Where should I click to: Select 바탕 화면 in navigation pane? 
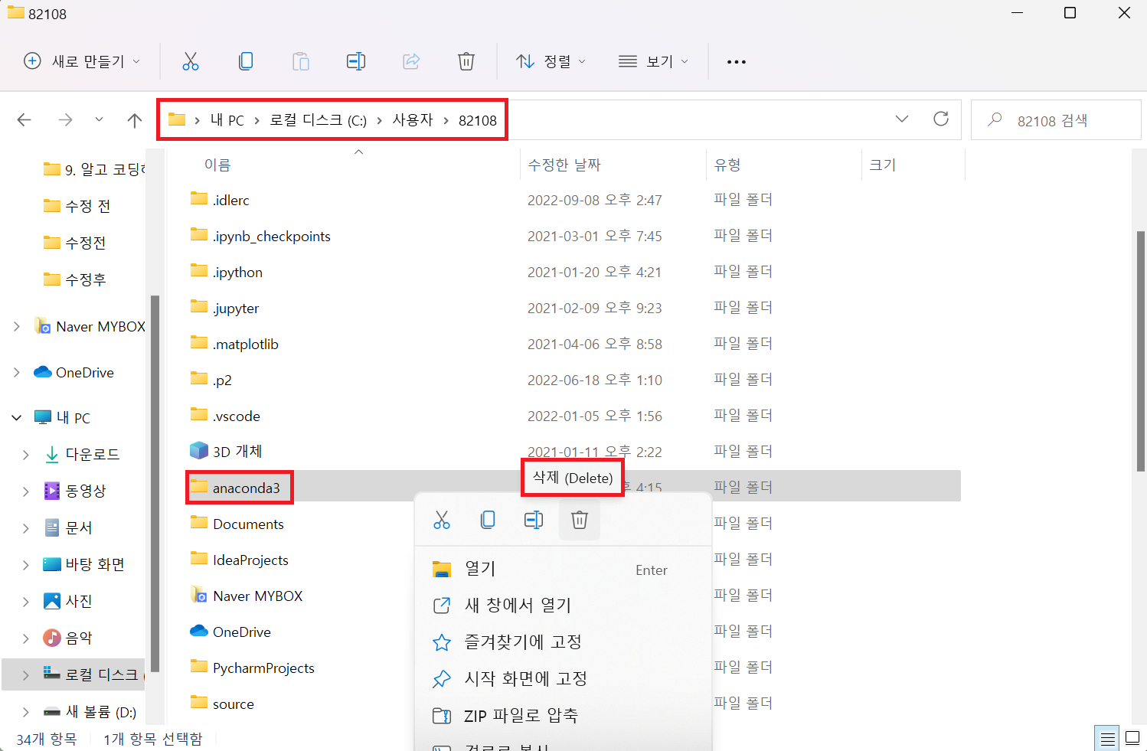95,565
